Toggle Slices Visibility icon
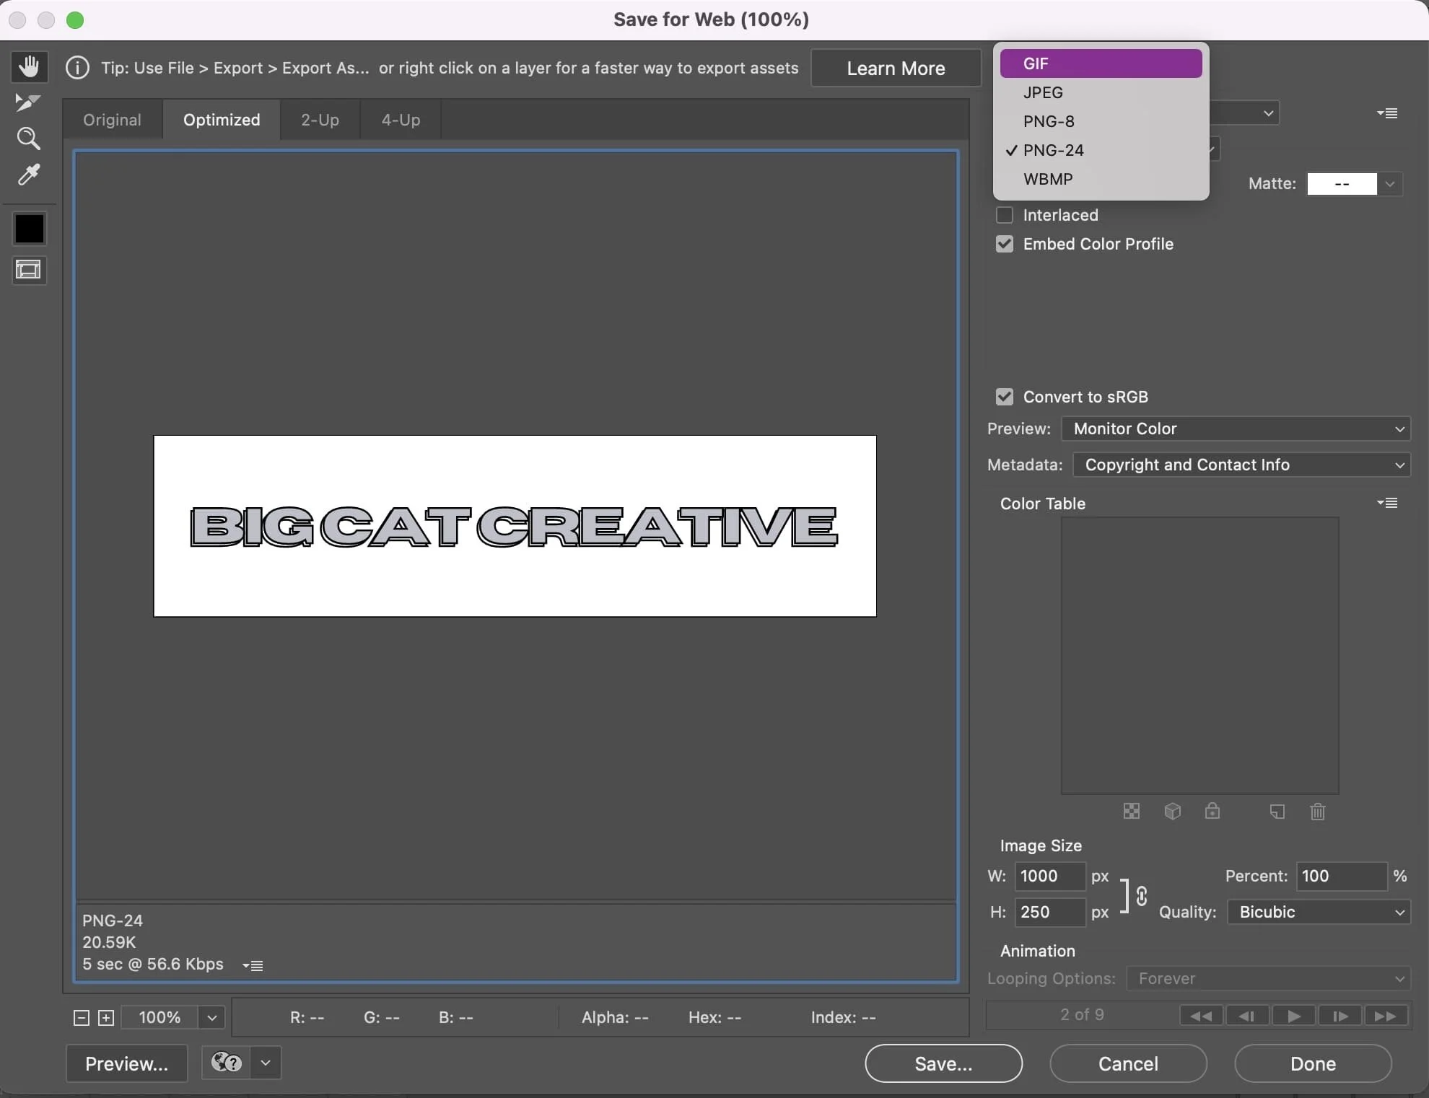The image size is (1429, 1098). click(x=29, y=271)
